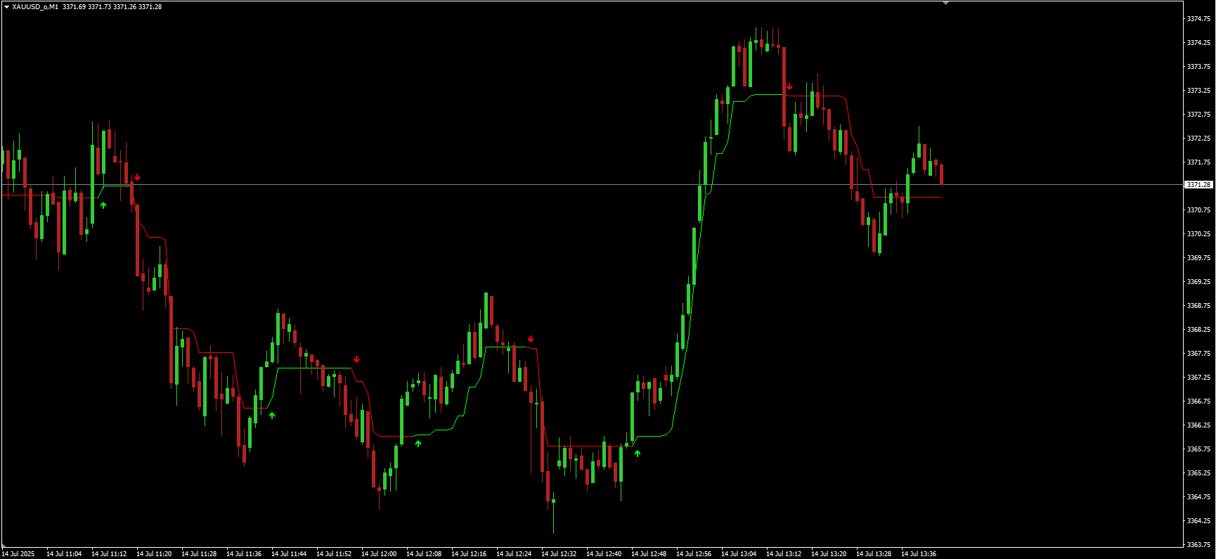Click the gray chart shift triangle marker
The width and height of the screenshot is (1216, 559).
pyautogui.click(x=945, y=3)
